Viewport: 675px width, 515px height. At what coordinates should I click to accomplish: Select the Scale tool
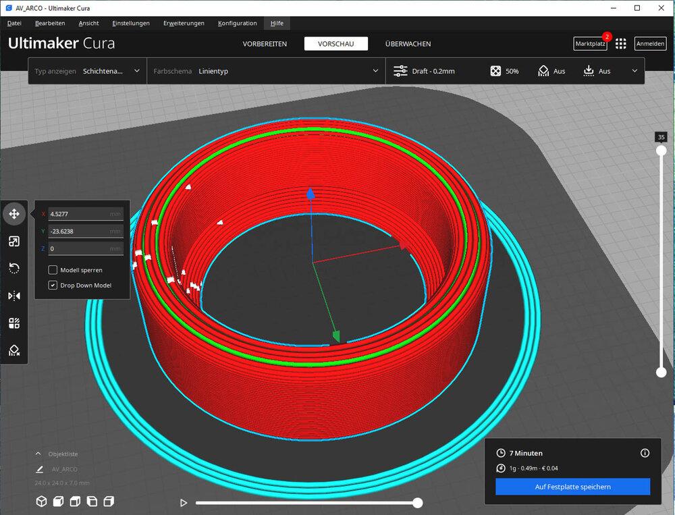tap(14, 242)
